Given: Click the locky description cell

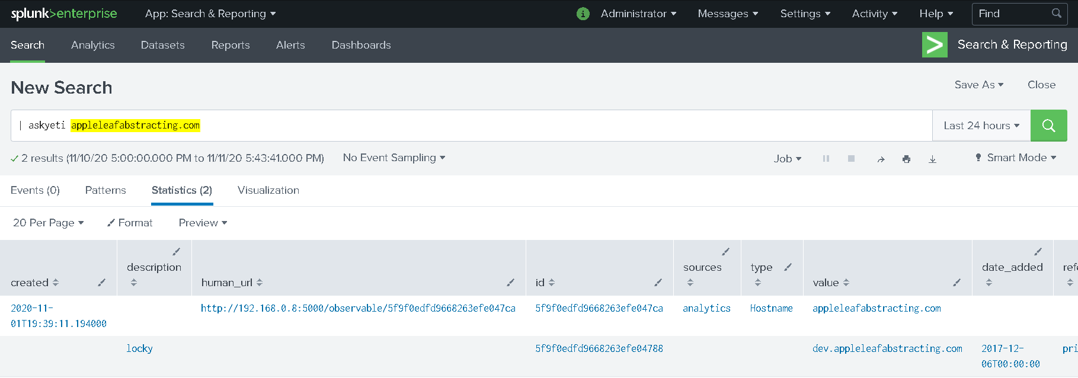Looking at the screenshot, I should pyautogui.click(x=139, y=348).
